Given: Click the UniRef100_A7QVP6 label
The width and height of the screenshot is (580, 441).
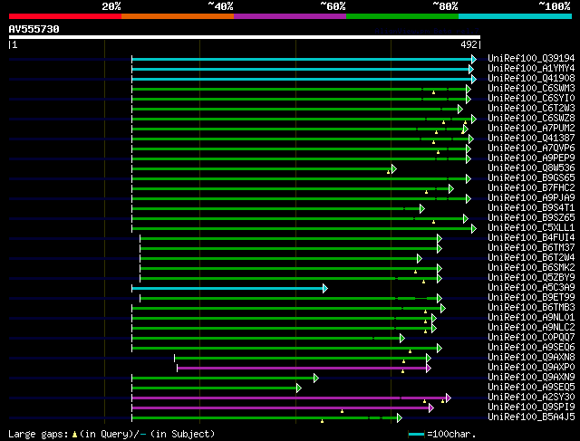Looking at the screenshot, I should pyautogui.click(x=531, y=148).
